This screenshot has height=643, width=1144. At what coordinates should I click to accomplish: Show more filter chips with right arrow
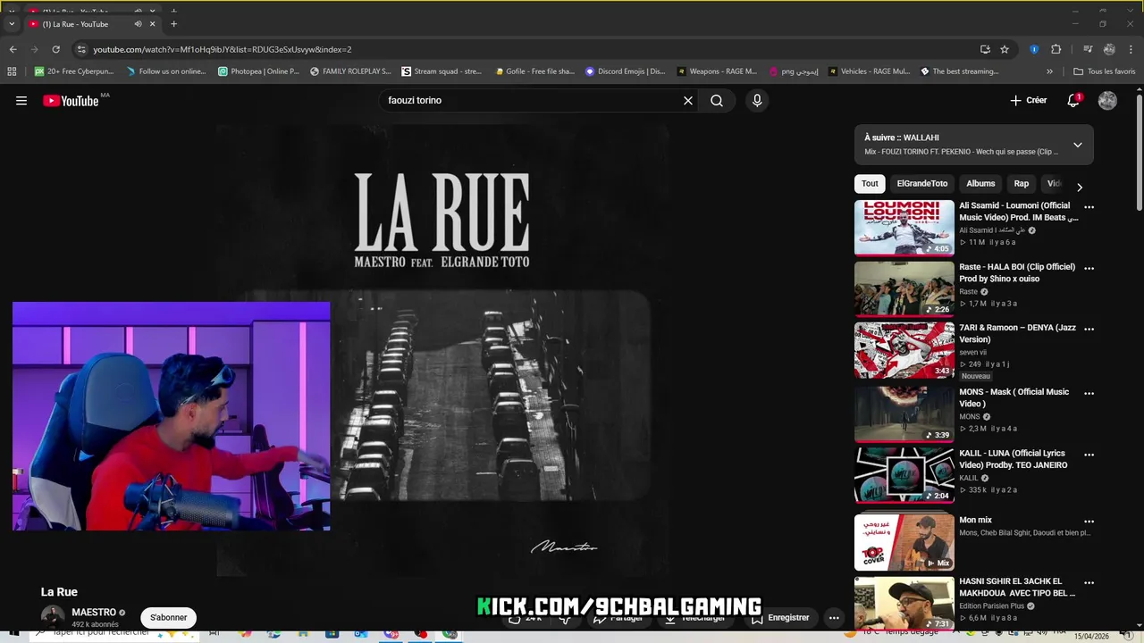point(1079,187)
